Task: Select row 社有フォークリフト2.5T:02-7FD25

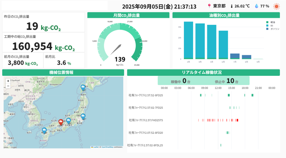Action: point(146,108)
